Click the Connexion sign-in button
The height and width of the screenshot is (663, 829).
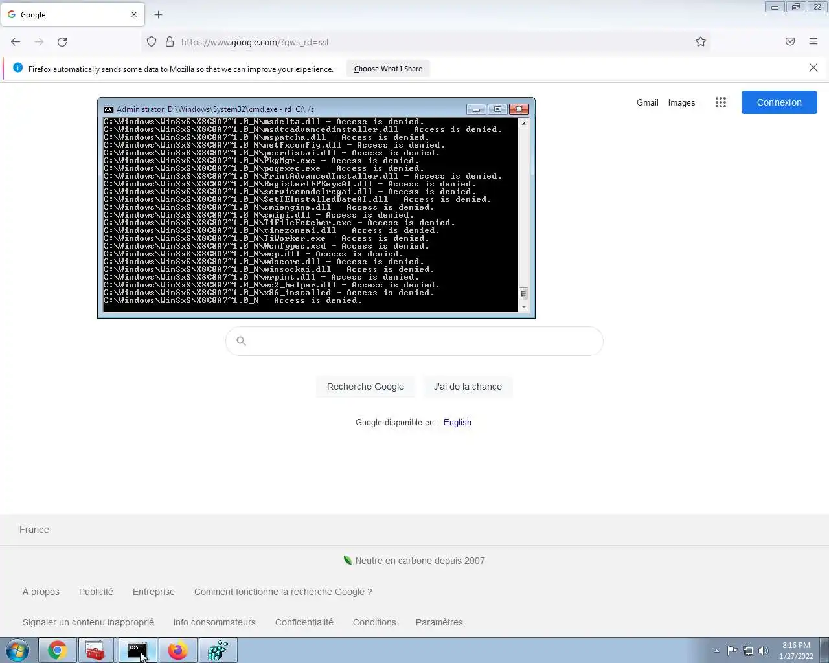(779, 102)
